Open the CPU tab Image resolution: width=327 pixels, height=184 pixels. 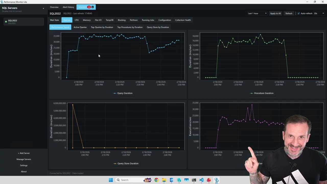(x=77, y=20)
